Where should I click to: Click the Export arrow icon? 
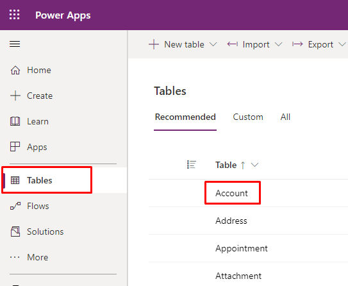tap(297, 44)
